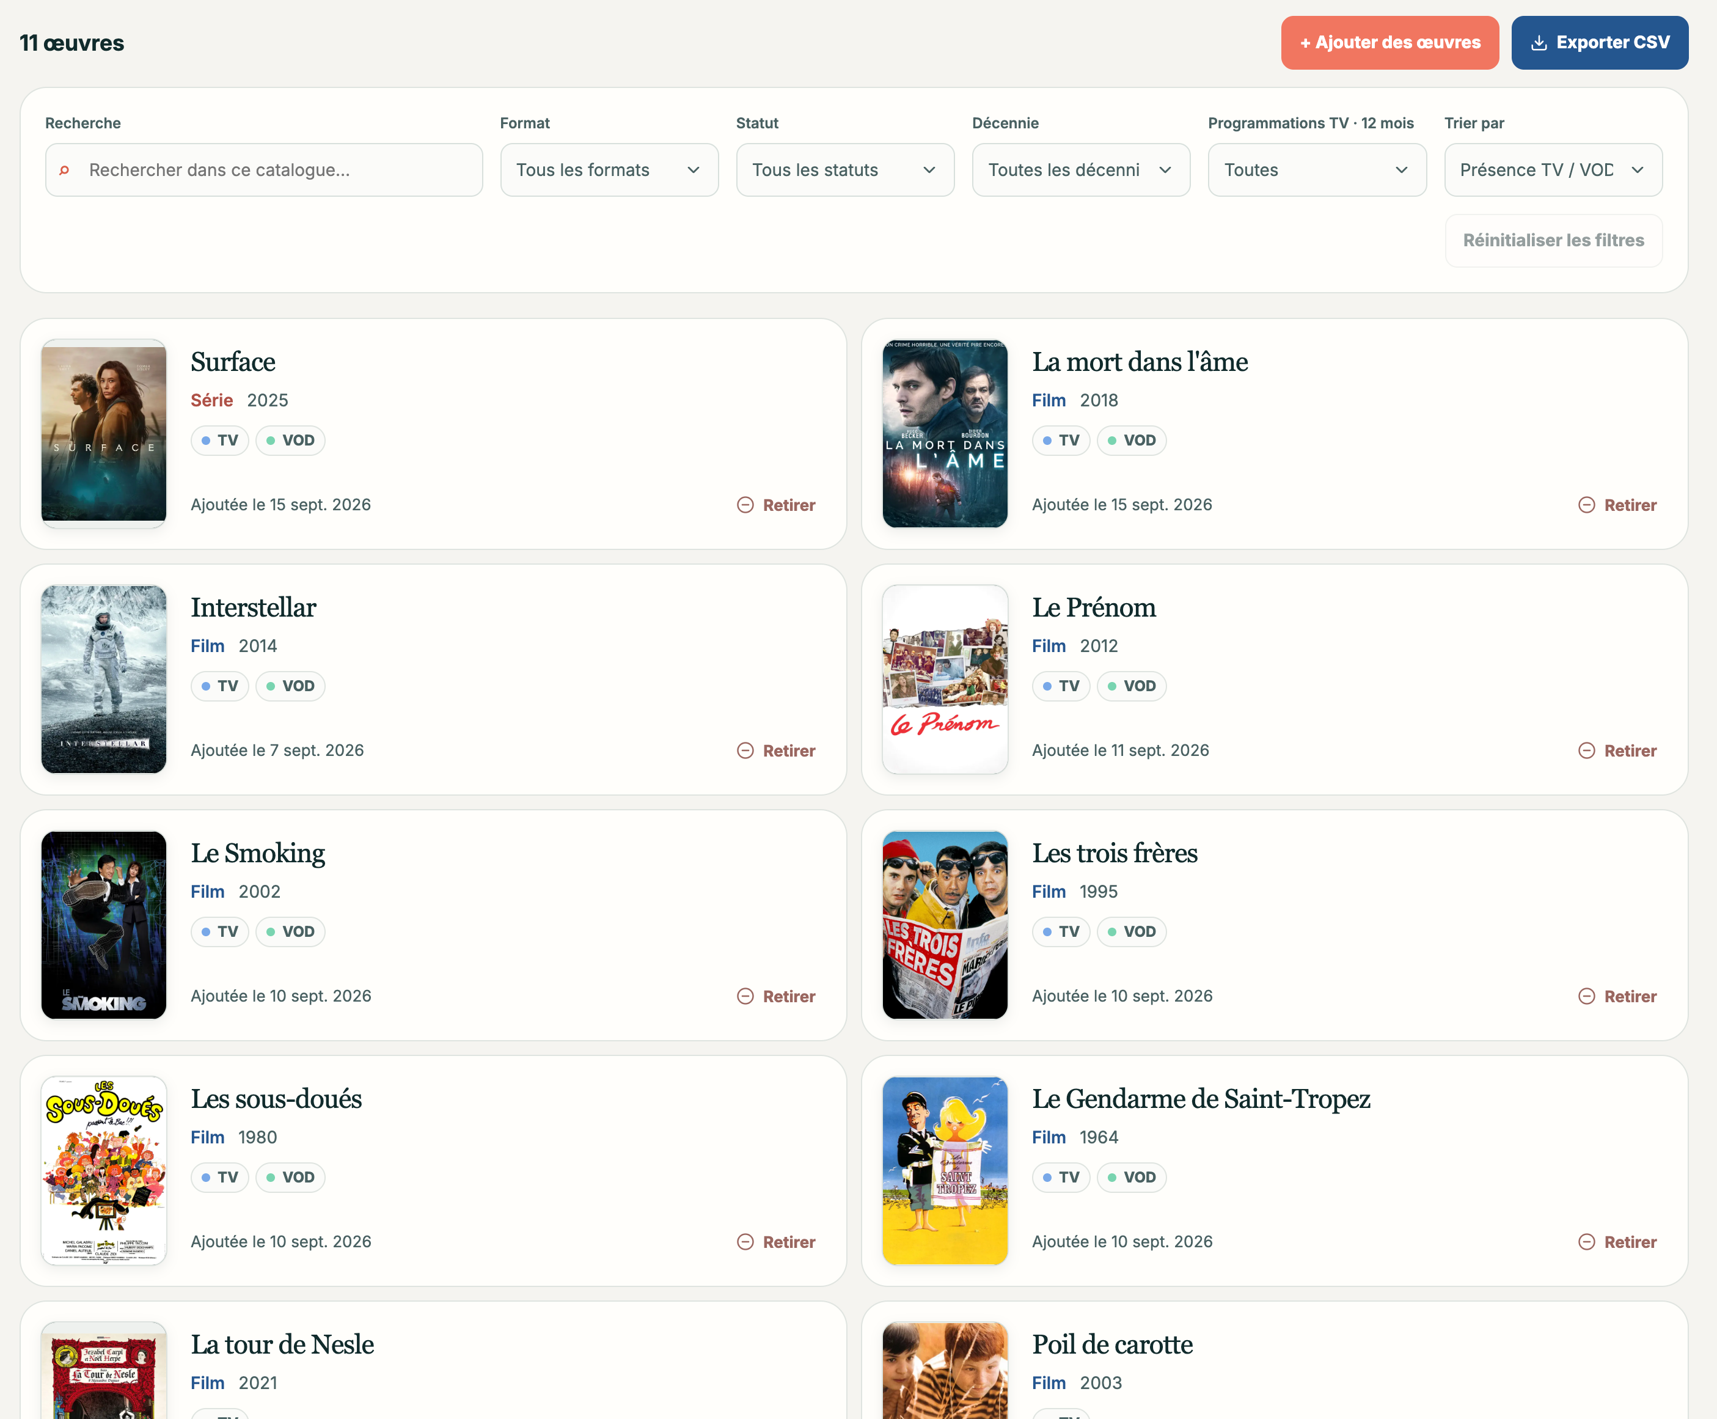Expand the Toutes les décennies dropdown
This screenshot has height=1419, width=1717.
1081,170
